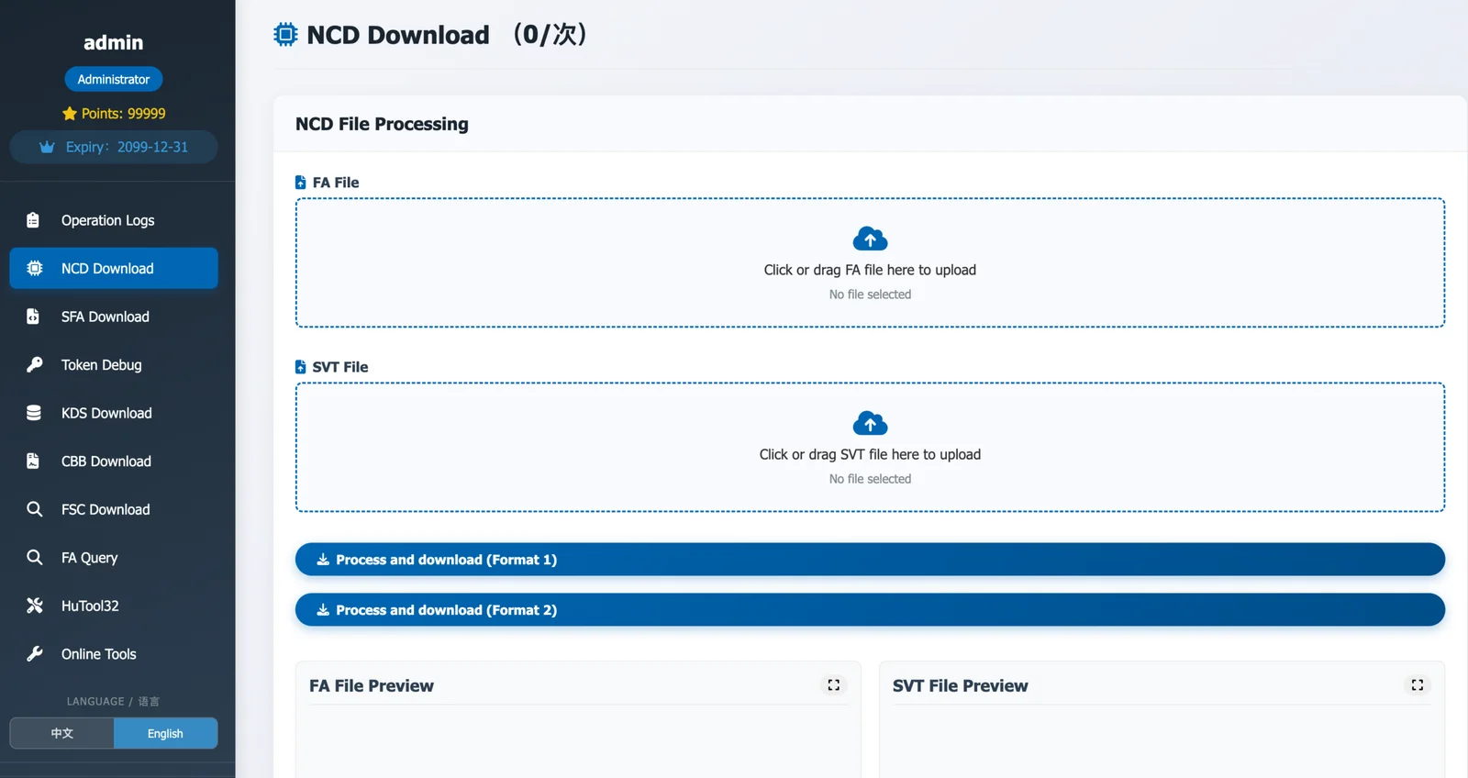Open Operation Logs page
The width and height of the screenshot is (1468, 778).
114,220
